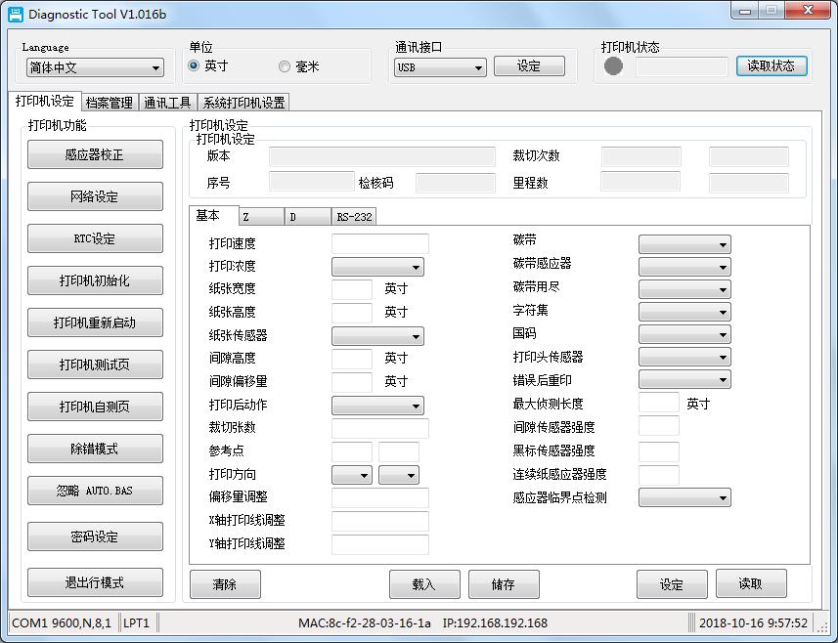The height and width of the screenshot is (643, 838).
Task: Enable 除错模式 debug mode
Action: click(x=94, y=449)
